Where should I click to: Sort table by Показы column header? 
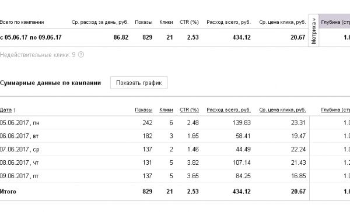143,110
